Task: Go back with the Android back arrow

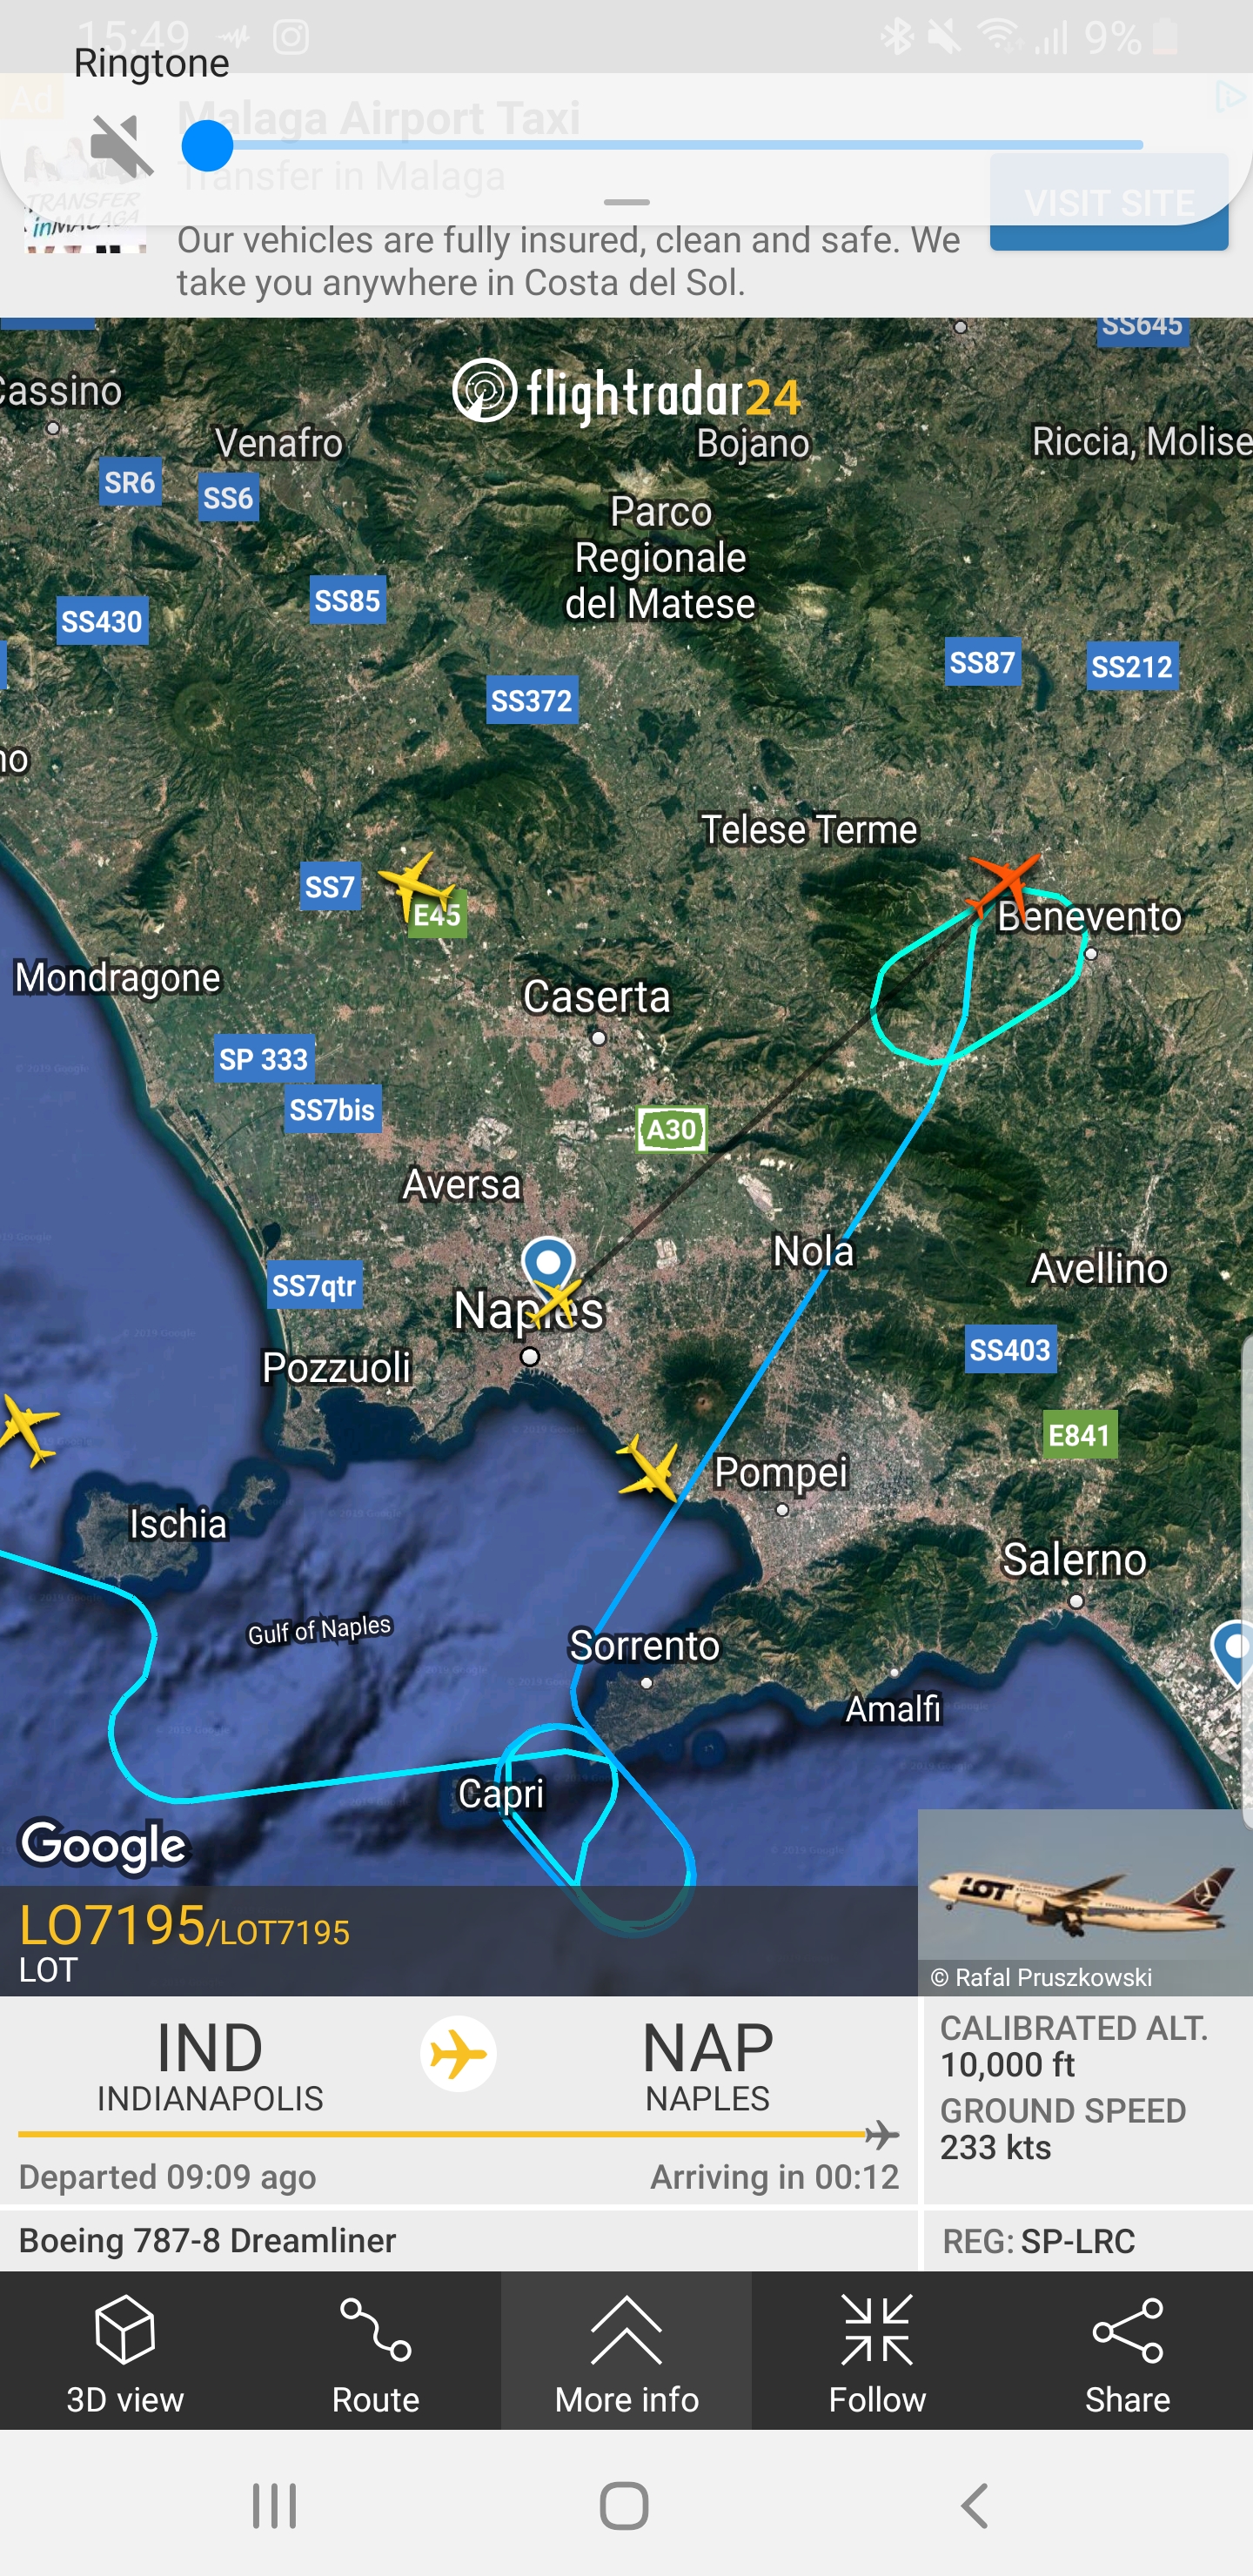Action: (975, 2505)
